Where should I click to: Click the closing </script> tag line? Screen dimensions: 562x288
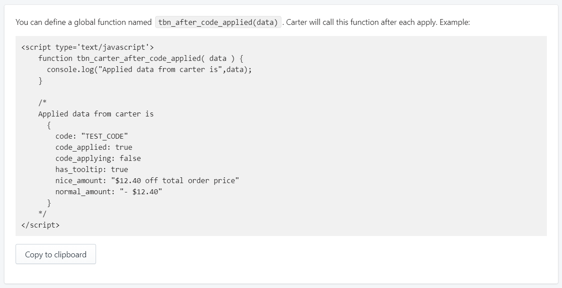click(40, 225)
